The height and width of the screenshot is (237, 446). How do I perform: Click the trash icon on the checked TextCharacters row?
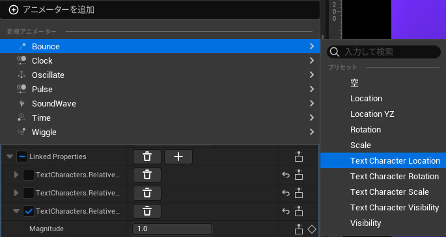147,211
